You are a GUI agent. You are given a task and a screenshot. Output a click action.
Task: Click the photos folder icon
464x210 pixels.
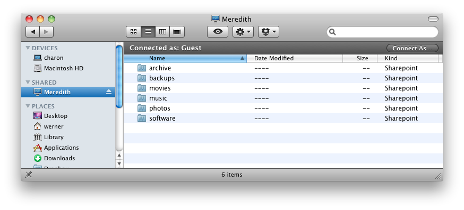click(x=142, y=108)
